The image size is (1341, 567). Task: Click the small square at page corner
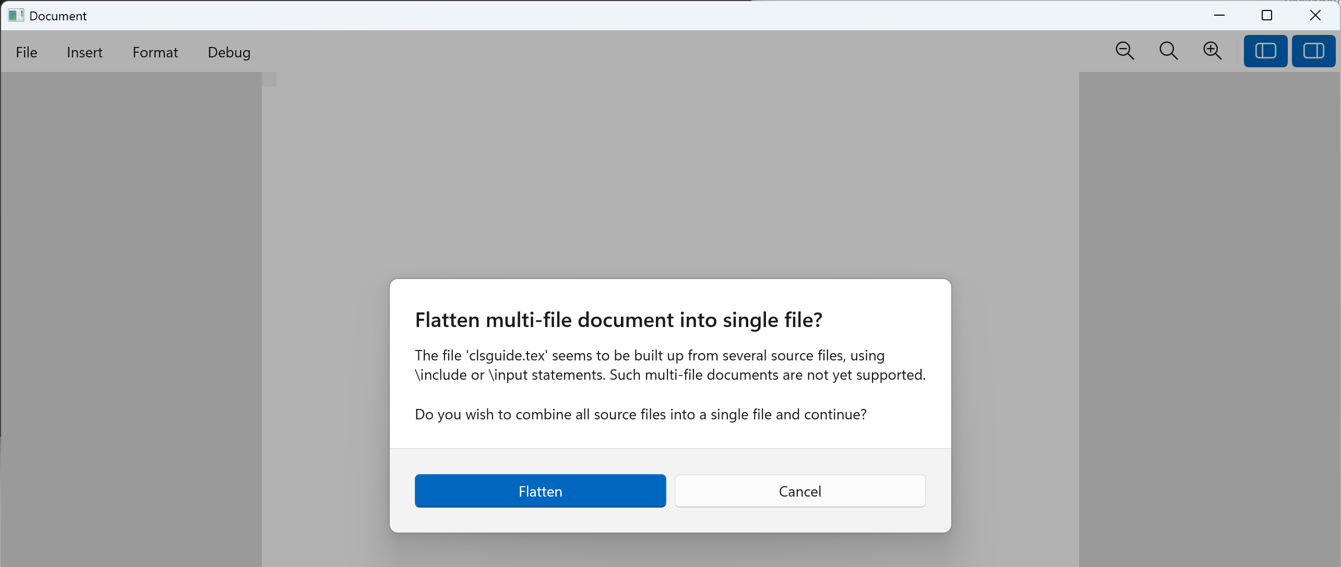pos(269,79)
